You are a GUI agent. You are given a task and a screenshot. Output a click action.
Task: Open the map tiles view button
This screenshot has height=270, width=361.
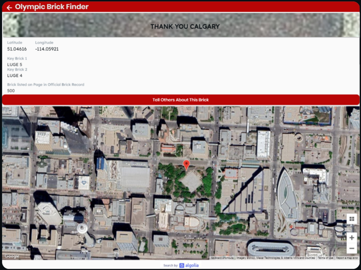(352, 219)
